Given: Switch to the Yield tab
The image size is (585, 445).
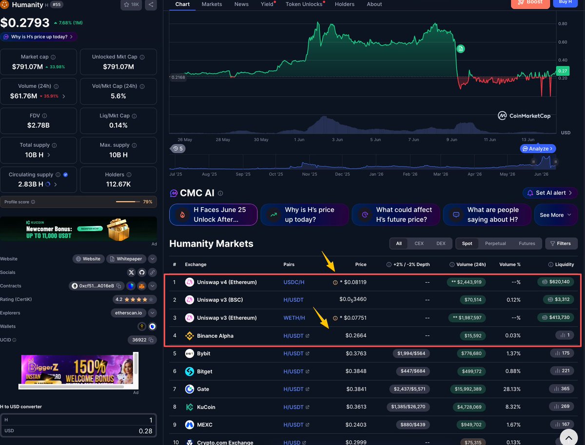Looking at the screenshot, I should click(x=267, y=4).
